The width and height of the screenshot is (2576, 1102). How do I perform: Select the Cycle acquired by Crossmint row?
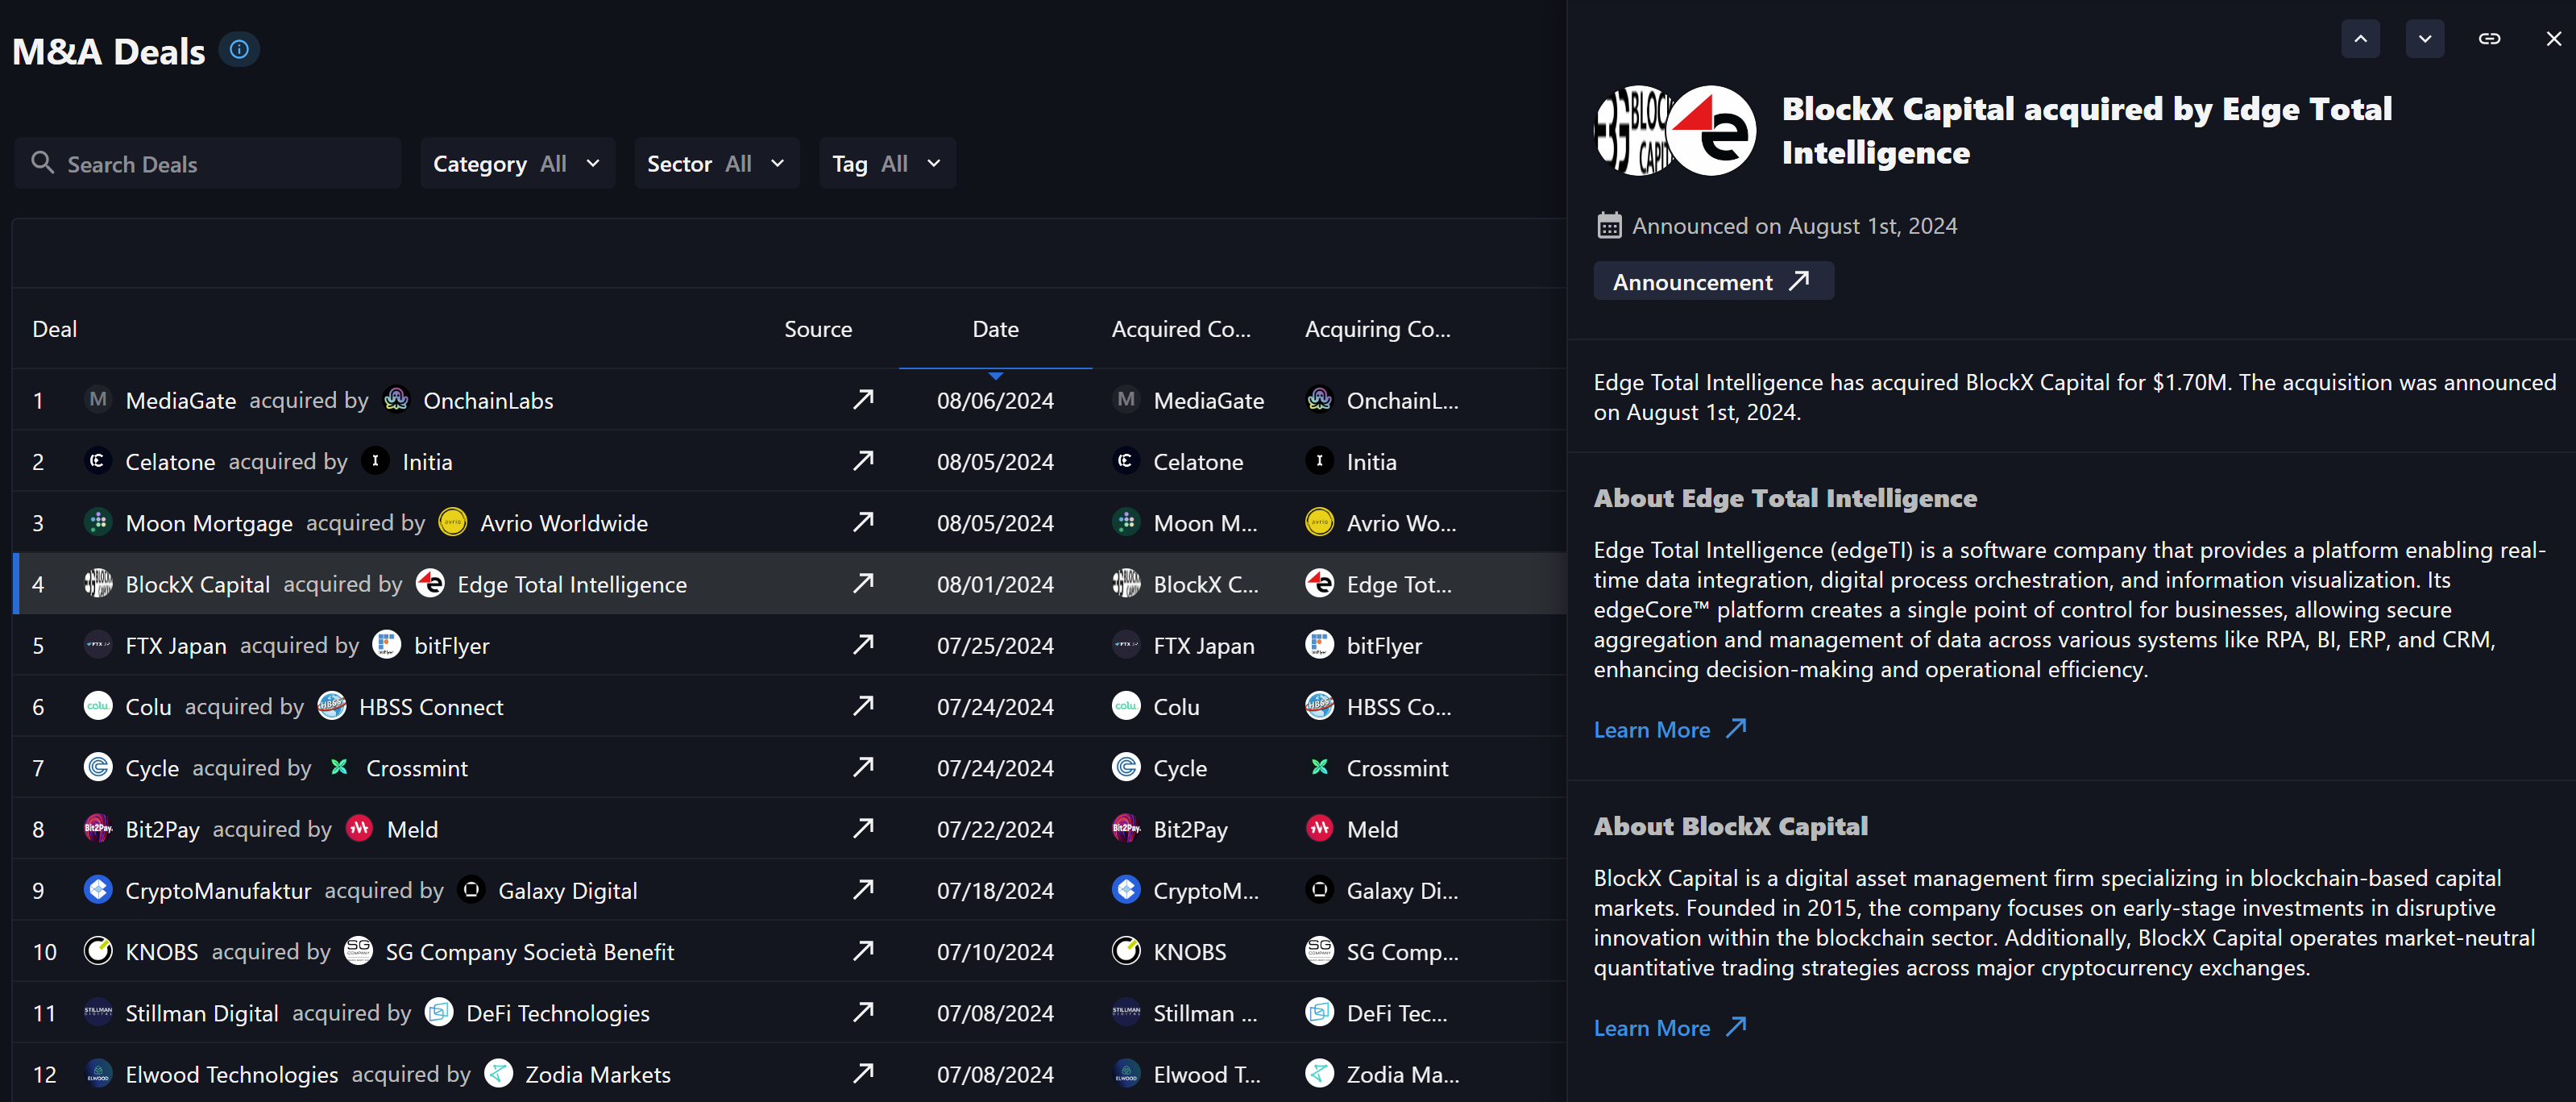point(789,767)
